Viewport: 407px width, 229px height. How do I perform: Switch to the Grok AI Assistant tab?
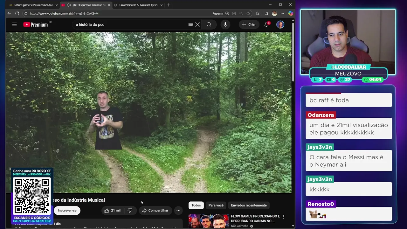tap(138, 5)
